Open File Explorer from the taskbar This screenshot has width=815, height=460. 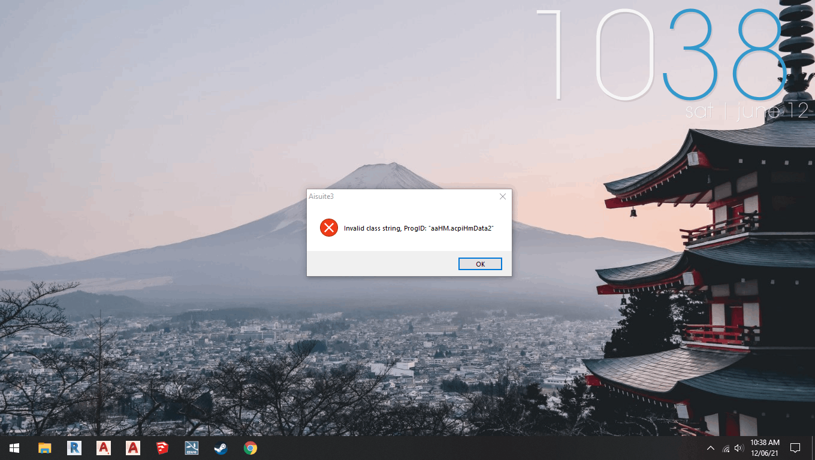(45, 447)
